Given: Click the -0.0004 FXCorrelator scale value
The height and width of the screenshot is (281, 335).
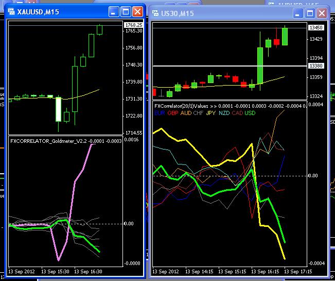Looking at the screenshot, I should tap(316, 263).
